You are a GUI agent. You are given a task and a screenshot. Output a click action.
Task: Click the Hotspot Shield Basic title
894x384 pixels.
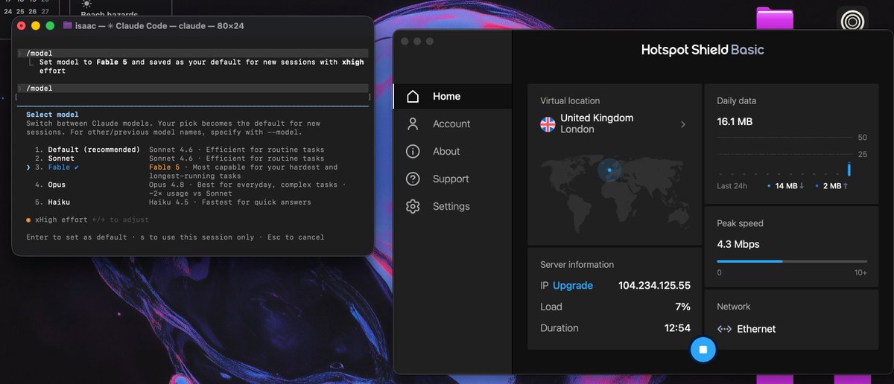(703, 50)
